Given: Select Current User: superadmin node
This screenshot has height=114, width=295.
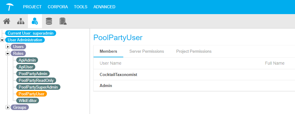Looking at the screenshot, I should 30,33.
